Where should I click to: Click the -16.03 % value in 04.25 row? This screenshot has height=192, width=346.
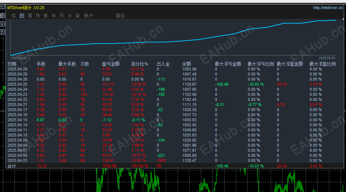click(255, 84)
